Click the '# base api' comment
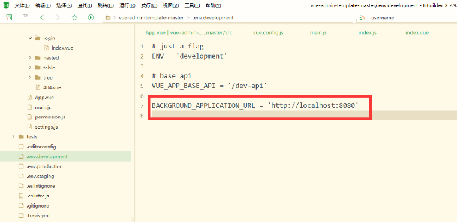Image resolution: width=457 pixels, height=222 pixels. tap(172, 76)
